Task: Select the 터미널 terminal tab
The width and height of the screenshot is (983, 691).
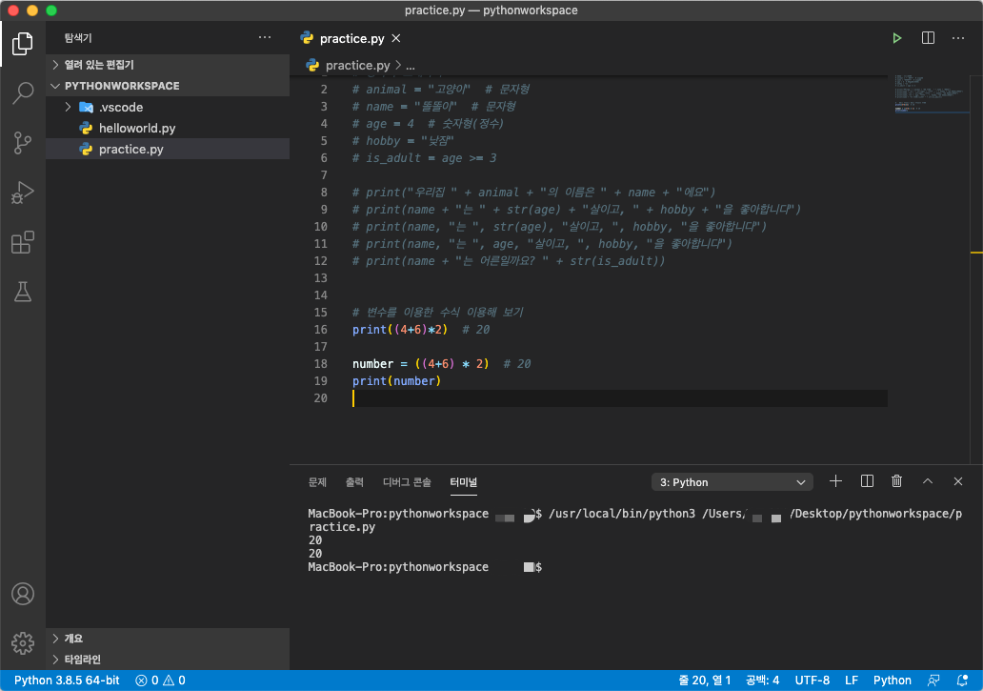Action: point(463,482)
